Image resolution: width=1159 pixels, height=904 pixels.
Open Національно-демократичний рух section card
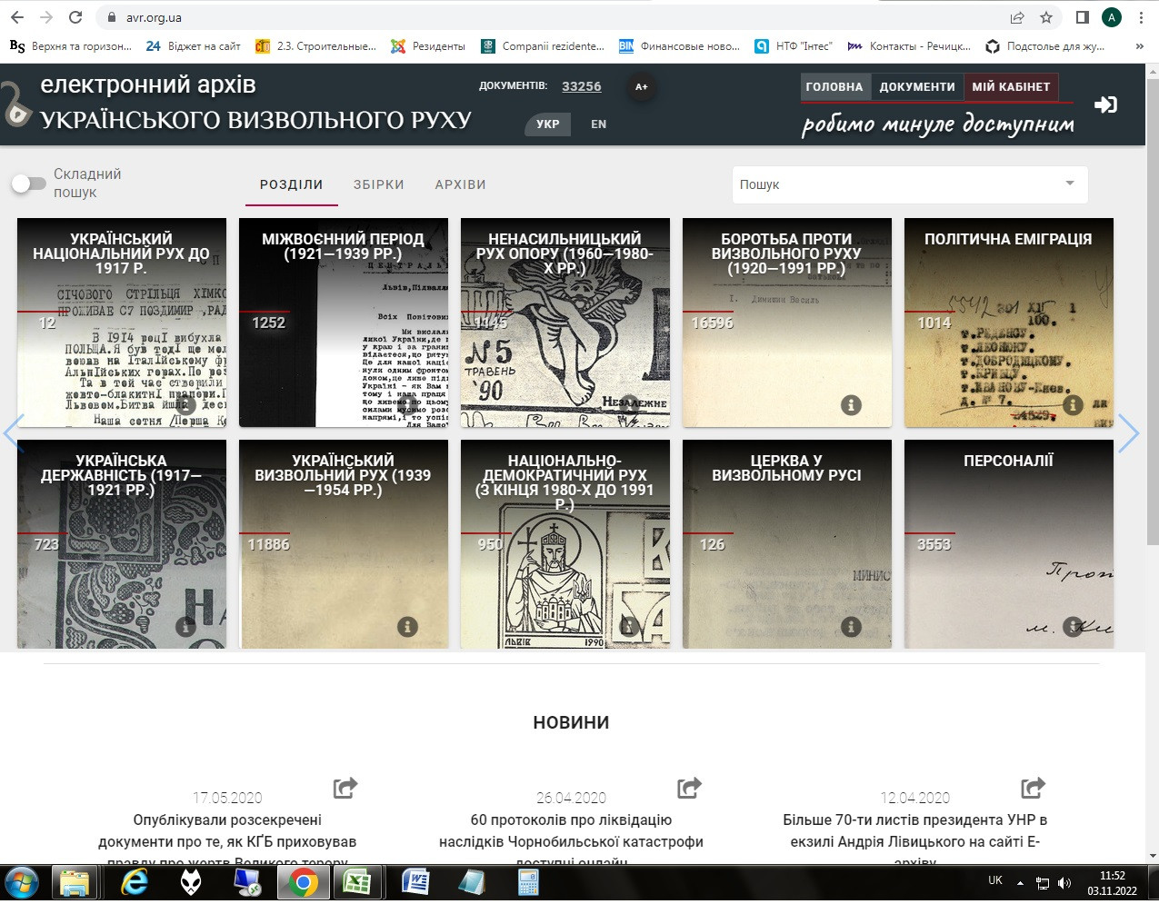tap(565, 544)
